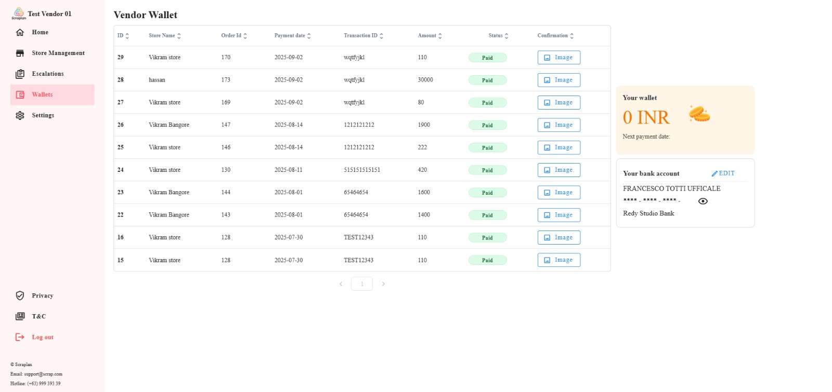Click the hotline phone number

point(44,384)
